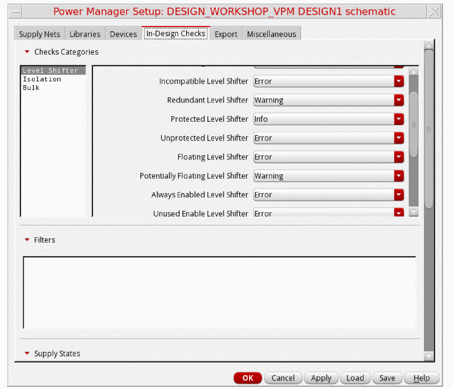Collapse the Checks Categories section
Screen dimensions: 453x389
pos(27,52)
